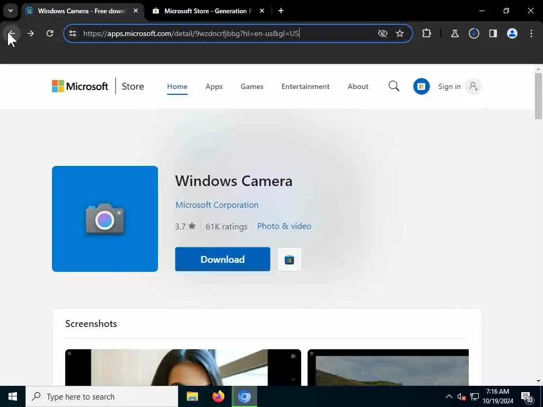543x407 pixels.
Task: Click the blue Download button
Action: tap(223, 259)
